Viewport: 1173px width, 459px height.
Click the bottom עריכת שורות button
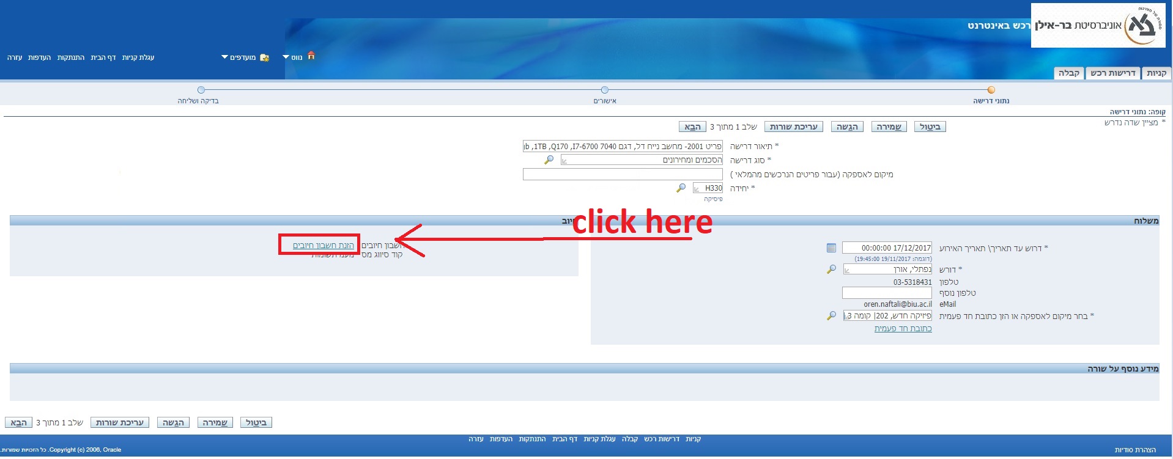click(x=120, y=422)
